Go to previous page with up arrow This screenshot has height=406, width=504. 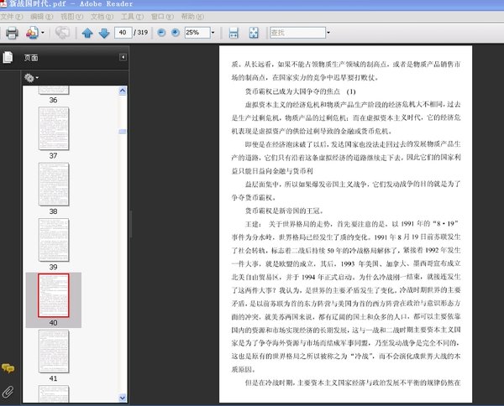[87, 33]
